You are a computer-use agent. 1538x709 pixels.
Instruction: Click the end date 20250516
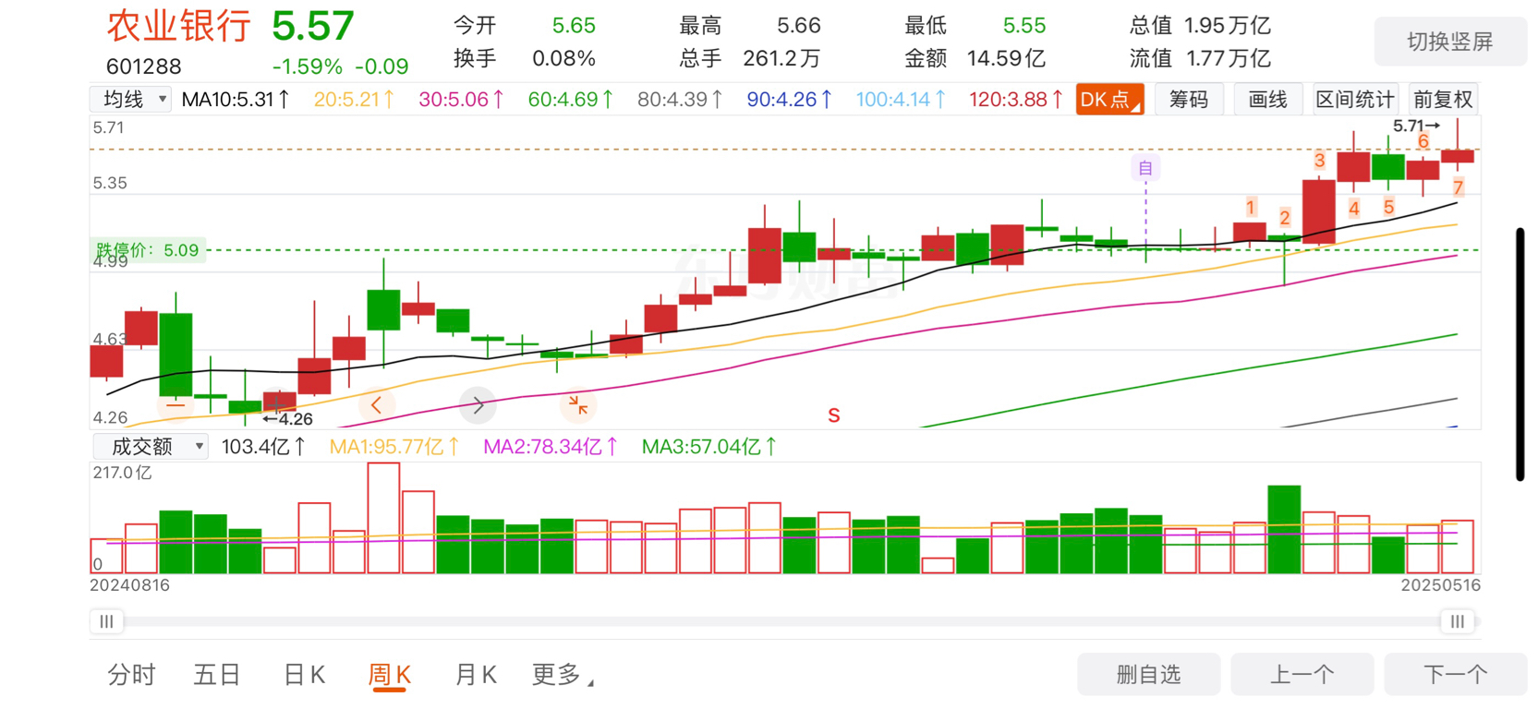click(1440, 585)
